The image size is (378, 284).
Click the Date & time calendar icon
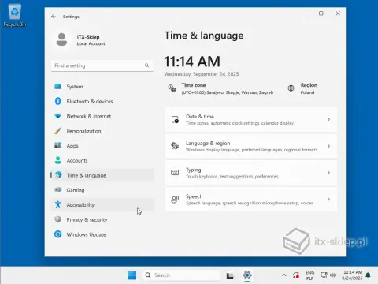175,119
